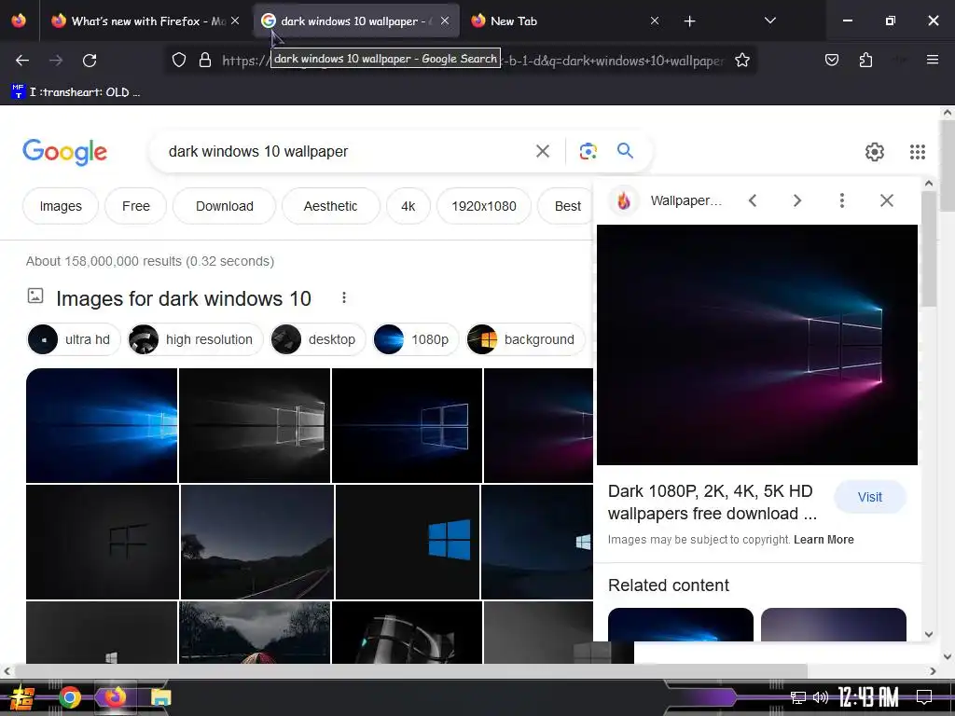Open Google quick settings gear

pos(875,152)
